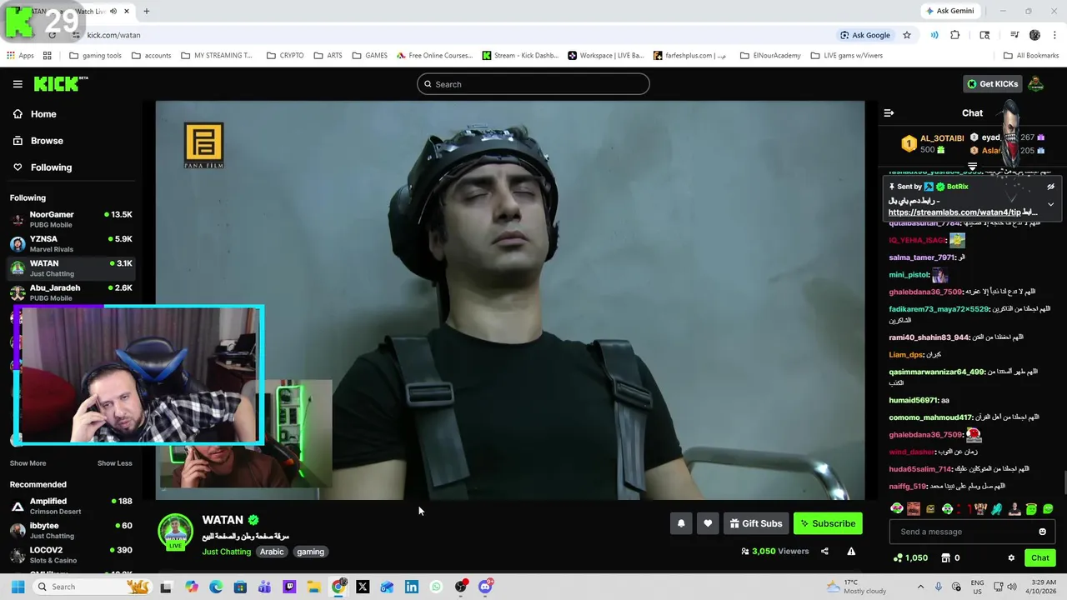Open the GAMES bookmarks folder
This screenshot has width=1067, height=600.
click(x=369, y=56)
